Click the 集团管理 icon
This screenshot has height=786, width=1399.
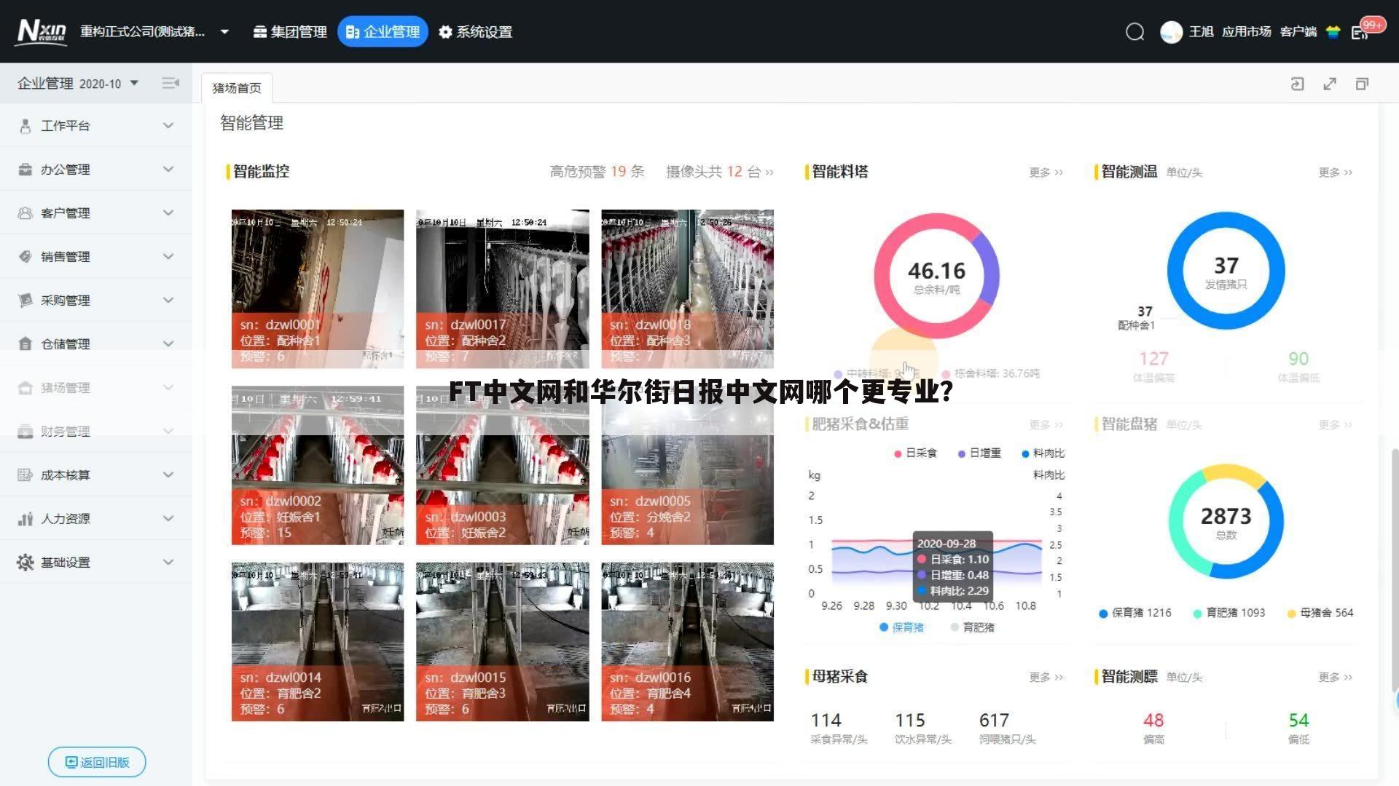point(259,32)
